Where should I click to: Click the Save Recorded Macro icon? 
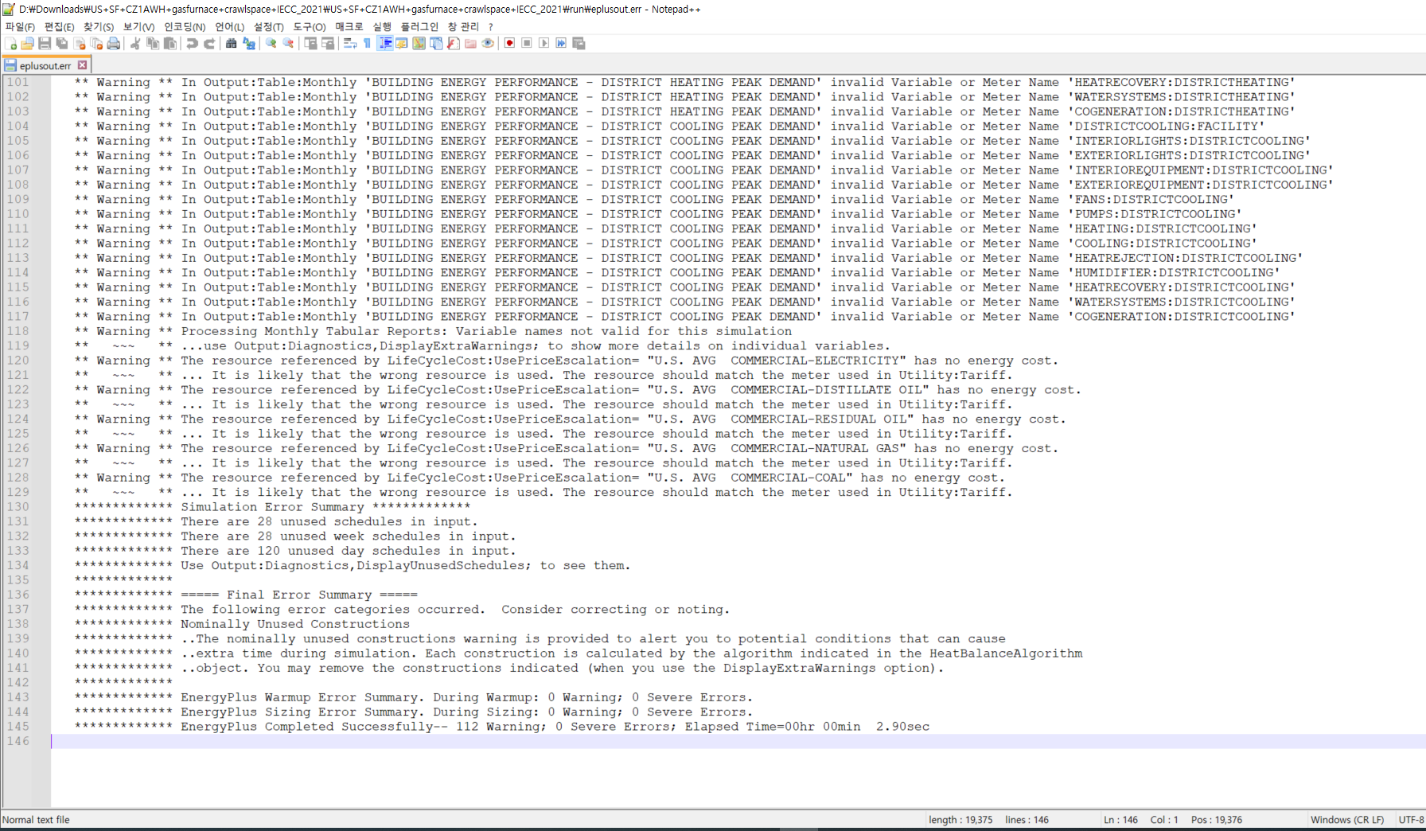pos(579,43)
